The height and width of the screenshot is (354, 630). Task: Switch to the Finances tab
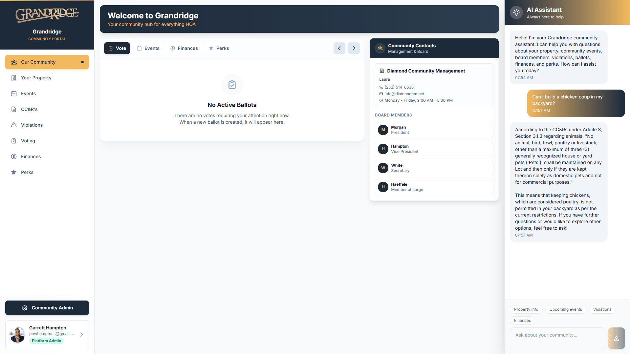[184, 48]
